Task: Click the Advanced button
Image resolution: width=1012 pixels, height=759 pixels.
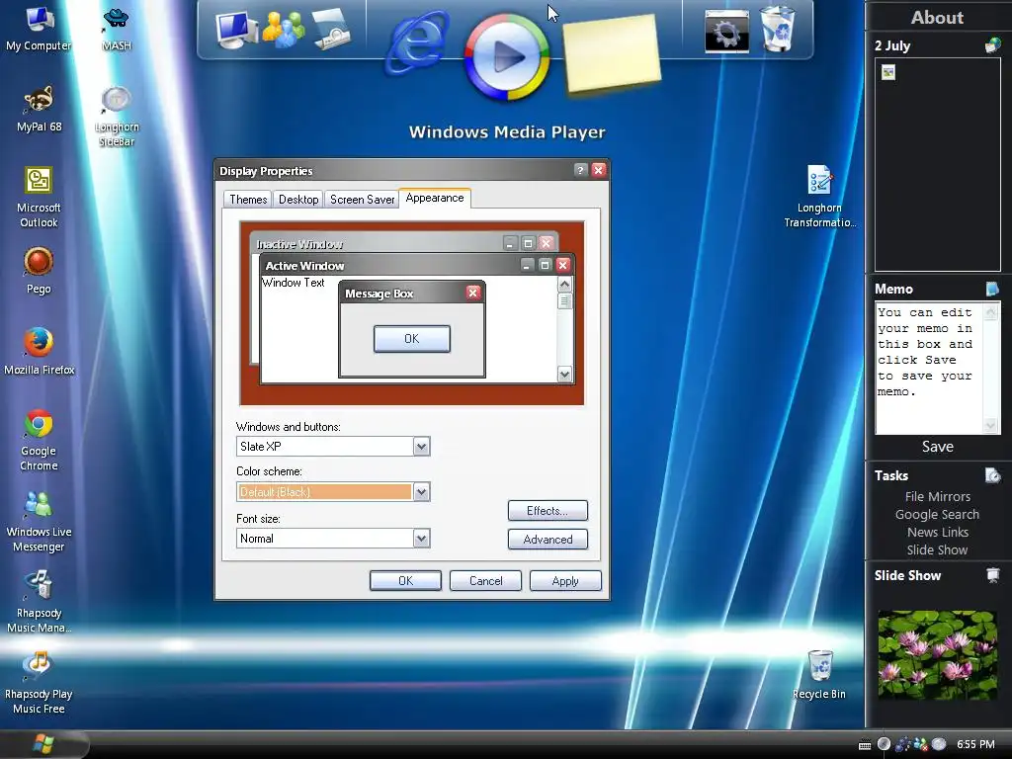Action: (548, 539)
